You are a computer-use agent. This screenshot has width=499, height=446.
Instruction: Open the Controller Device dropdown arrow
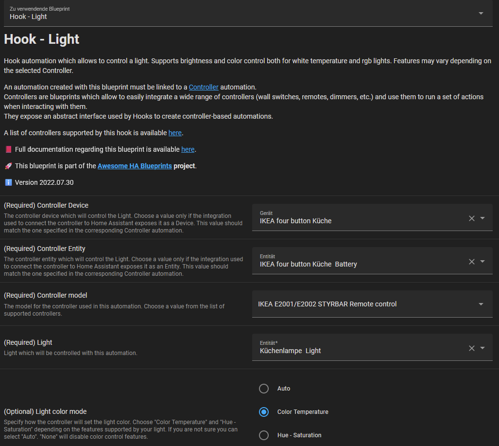482,218
